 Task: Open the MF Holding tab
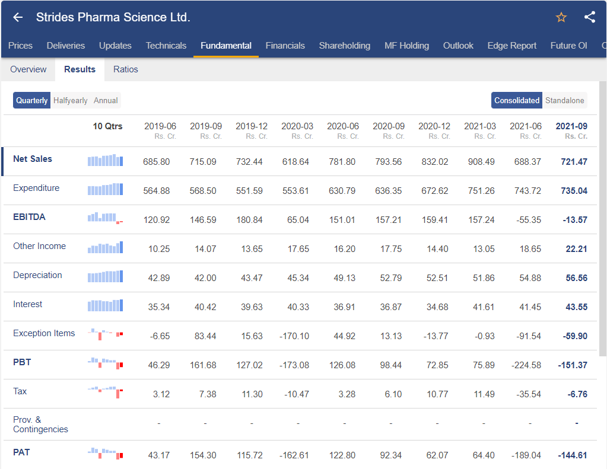[x=407, y=46]
